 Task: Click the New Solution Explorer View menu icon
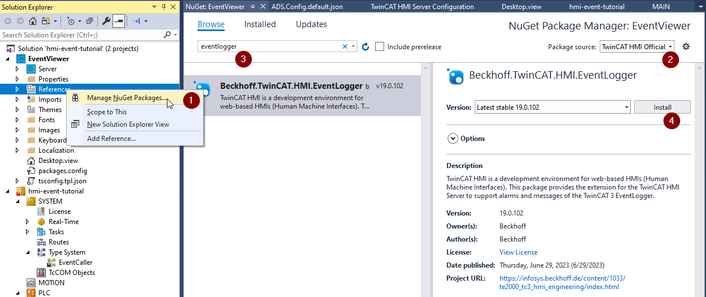coord(75,124)
